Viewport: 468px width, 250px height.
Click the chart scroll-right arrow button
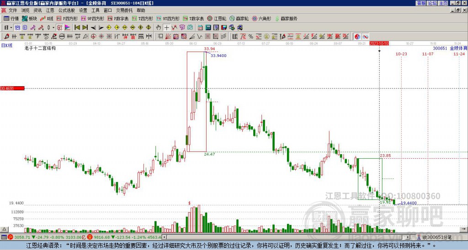[x=464, y=229]
